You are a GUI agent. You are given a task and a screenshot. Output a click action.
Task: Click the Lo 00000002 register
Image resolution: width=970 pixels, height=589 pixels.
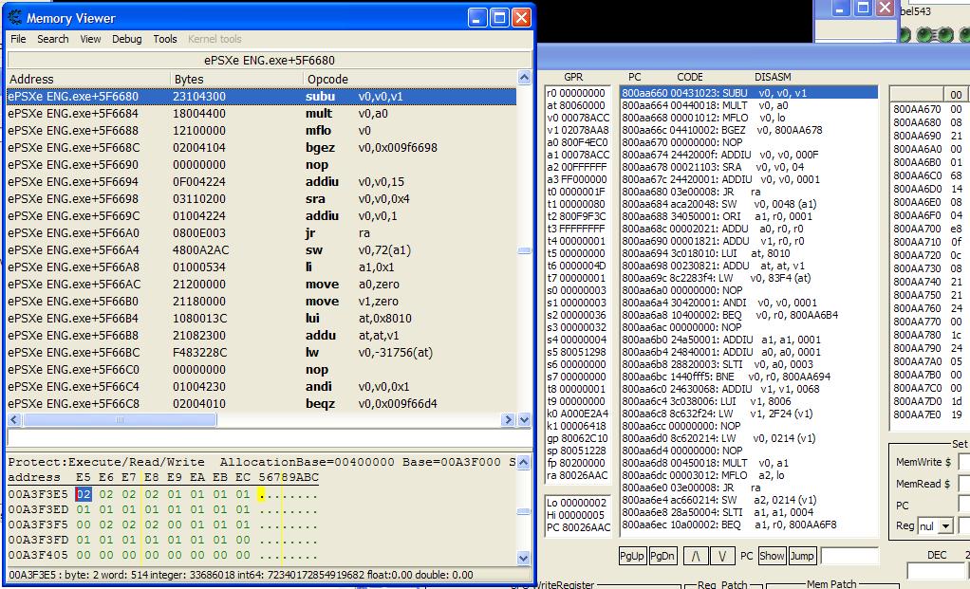coord(576,503)
